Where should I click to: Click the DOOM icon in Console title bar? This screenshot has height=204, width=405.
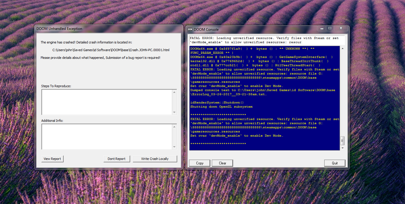click(190, 29)
